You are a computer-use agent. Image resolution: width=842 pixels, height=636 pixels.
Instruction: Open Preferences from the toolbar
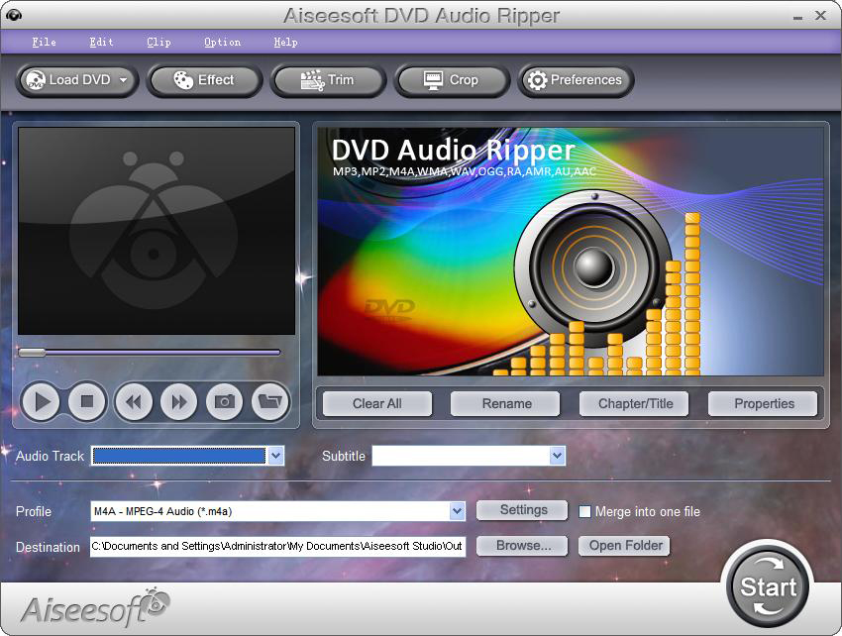(x=576, y=80)
